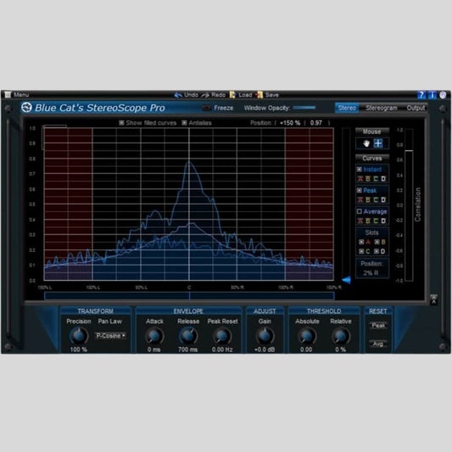Toggle the Instant curve checkbox
Screen dimensions: 452x452
point(360,170)
